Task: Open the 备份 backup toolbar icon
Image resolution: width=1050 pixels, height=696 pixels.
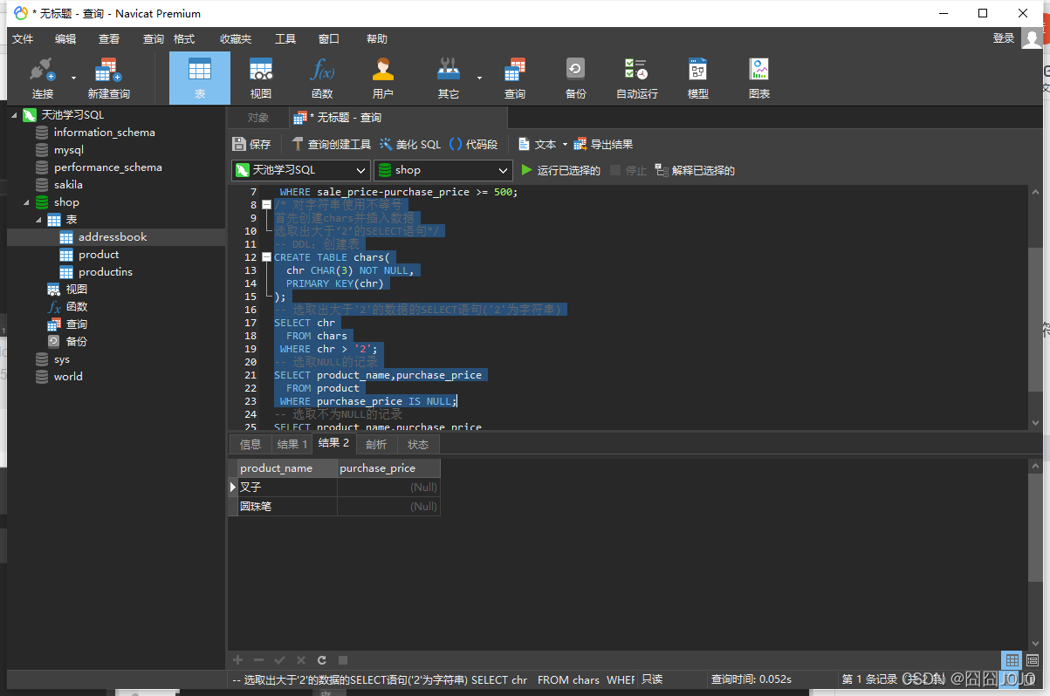Action: 576,78
